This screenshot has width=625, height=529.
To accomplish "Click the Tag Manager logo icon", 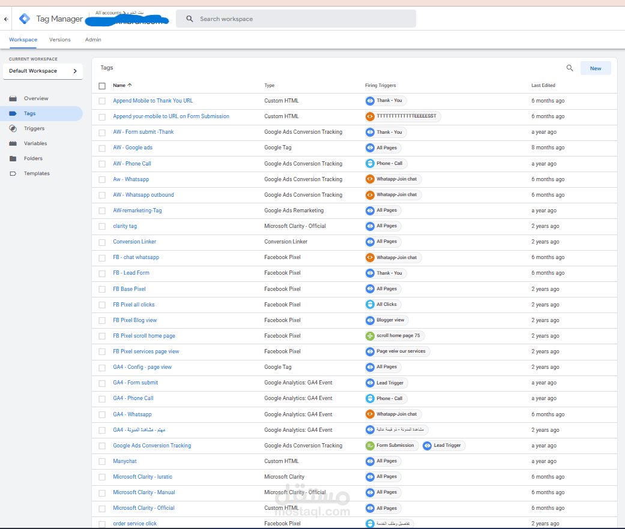I will click(x=25, y=19).
